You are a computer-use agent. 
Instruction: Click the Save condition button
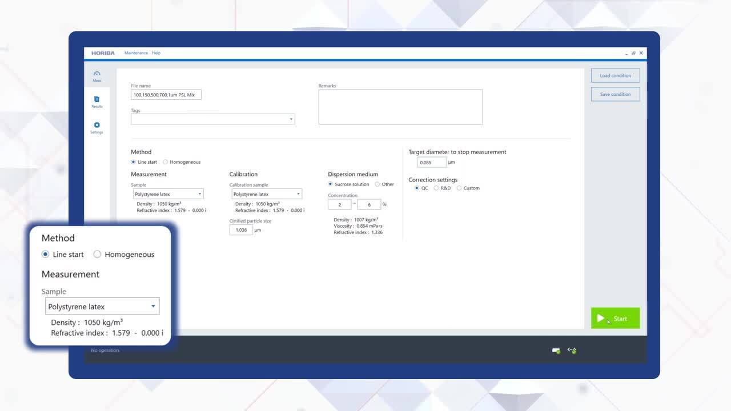click(615, 94)
